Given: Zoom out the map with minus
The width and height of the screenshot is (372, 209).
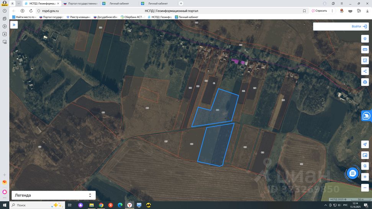Looking at the screenshot, I should (365, 188).
